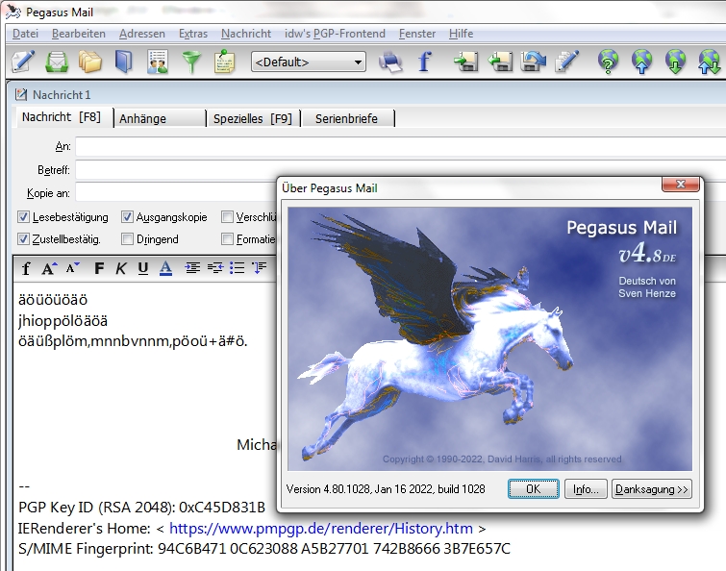726x571 pixels.
Task: Open the mail folders icon in toolbar
Action: pyautogui.click(x=89, y=62)
